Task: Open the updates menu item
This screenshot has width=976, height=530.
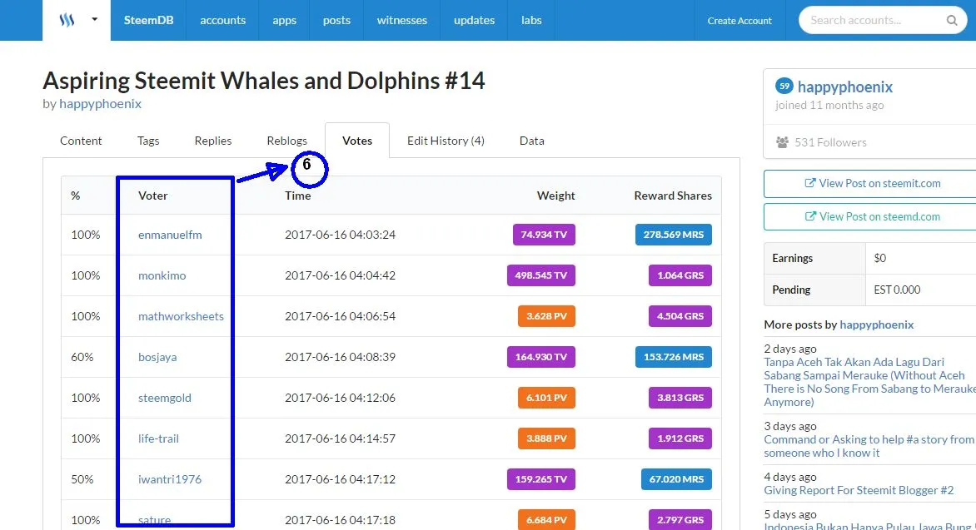Action: pyautogui.click(x=475, y=20)
